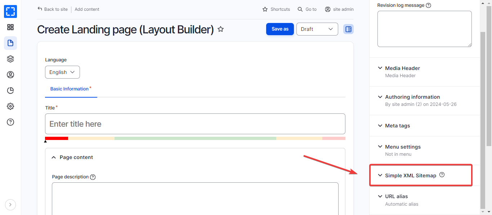Screen dimensions: 492x215
Task: Click the Revision log message text area
Action: (424, 29)
